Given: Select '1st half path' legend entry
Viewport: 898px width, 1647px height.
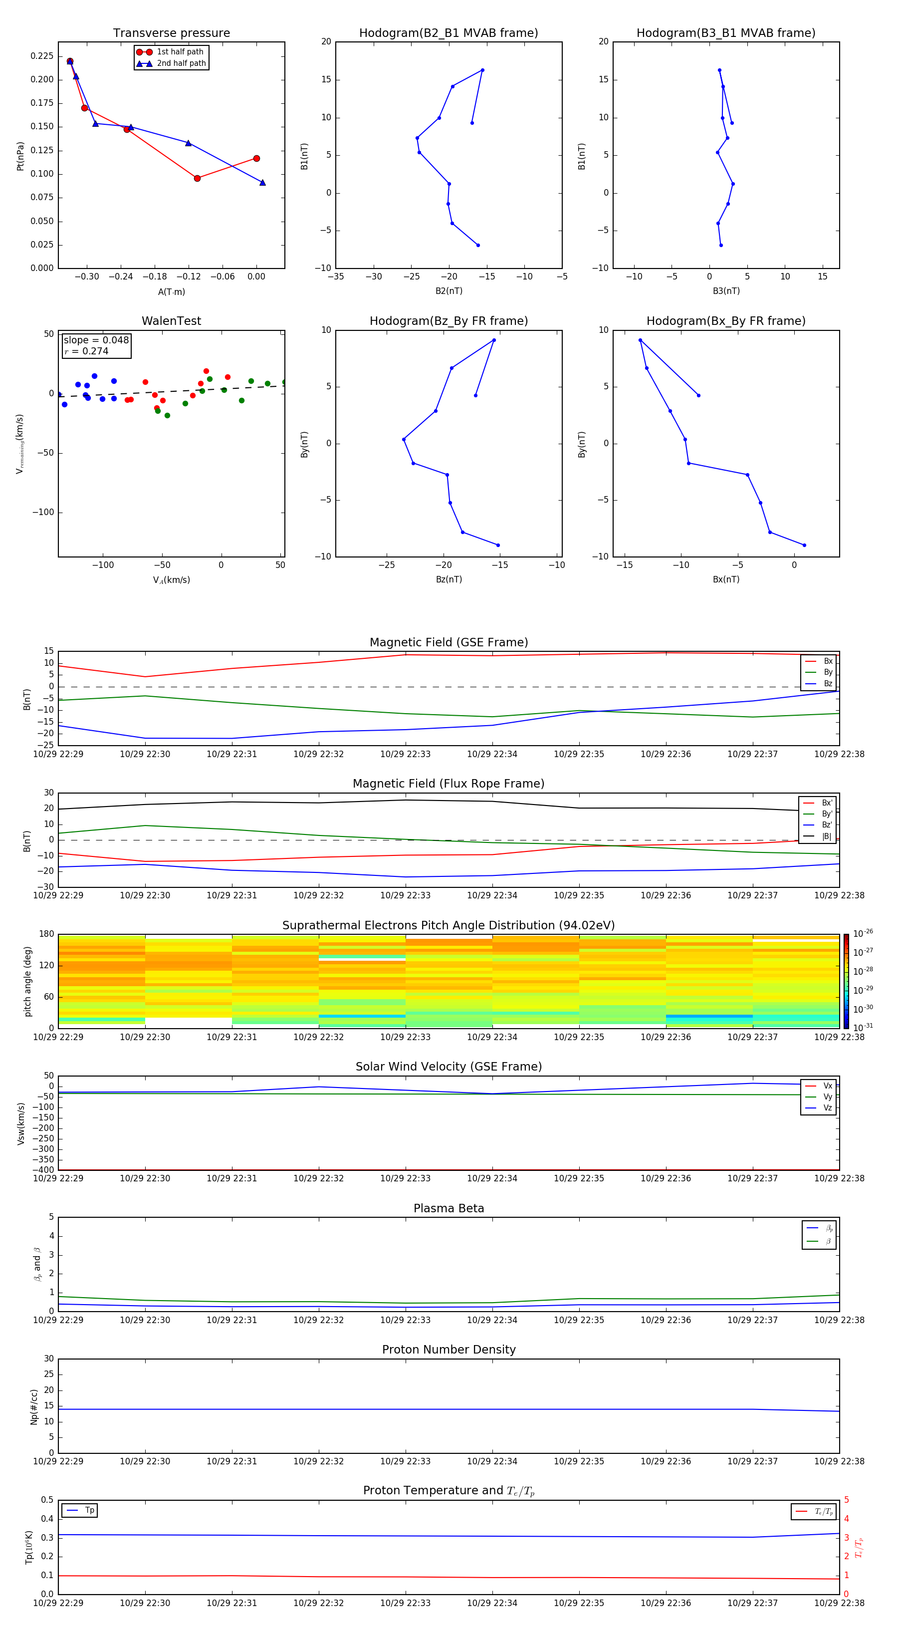Looking at the screenshot, I should [x=170, y=52].
